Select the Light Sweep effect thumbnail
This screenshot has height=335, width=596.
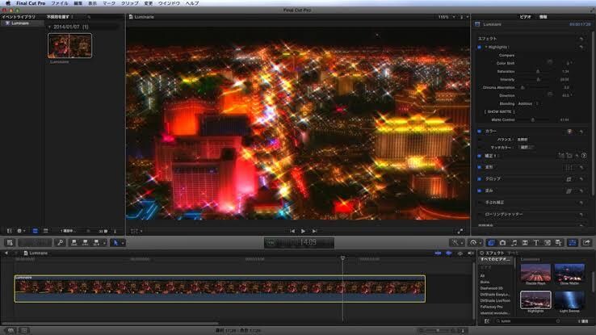click(569, 299)
